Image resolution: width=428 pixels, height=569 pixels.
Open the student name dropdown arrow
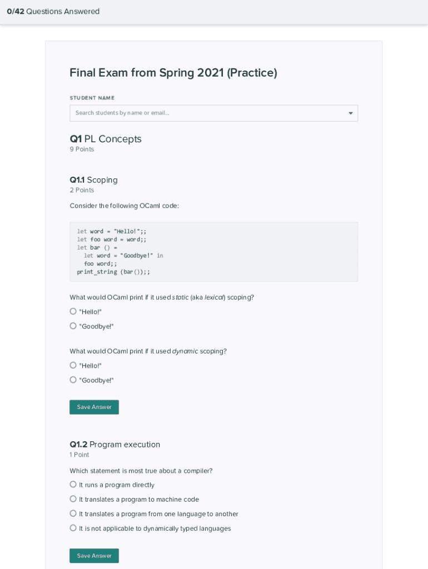pos(350,113)
